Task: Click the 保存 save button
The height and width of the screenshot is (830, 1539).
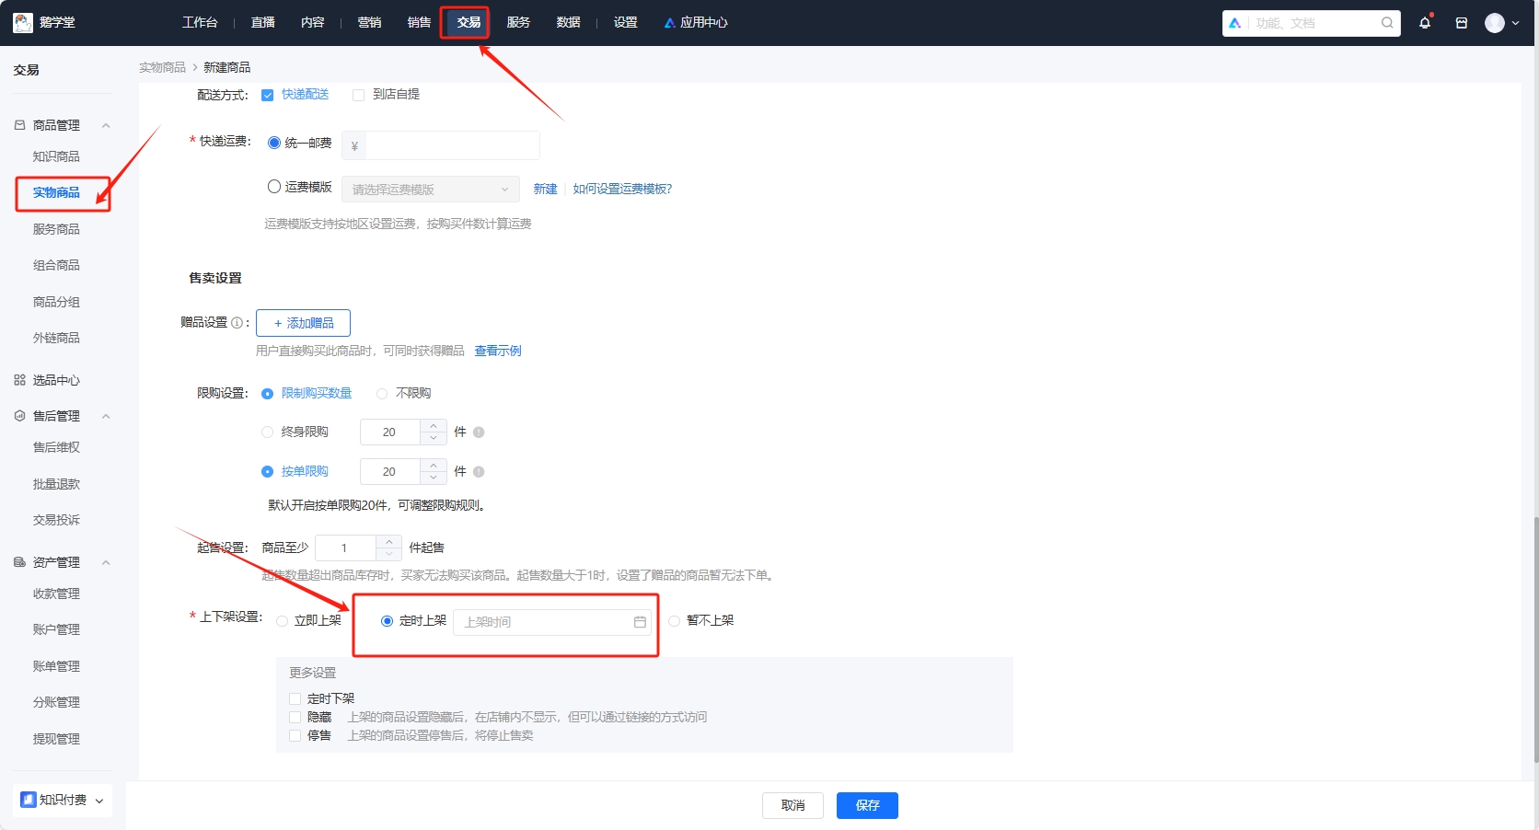Action: [866, 805]
